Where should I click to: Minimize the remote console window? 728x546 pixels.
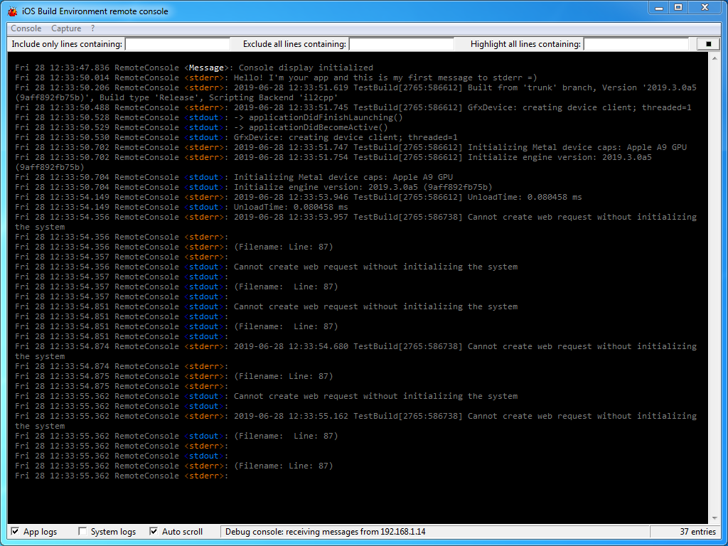[659, 8]
